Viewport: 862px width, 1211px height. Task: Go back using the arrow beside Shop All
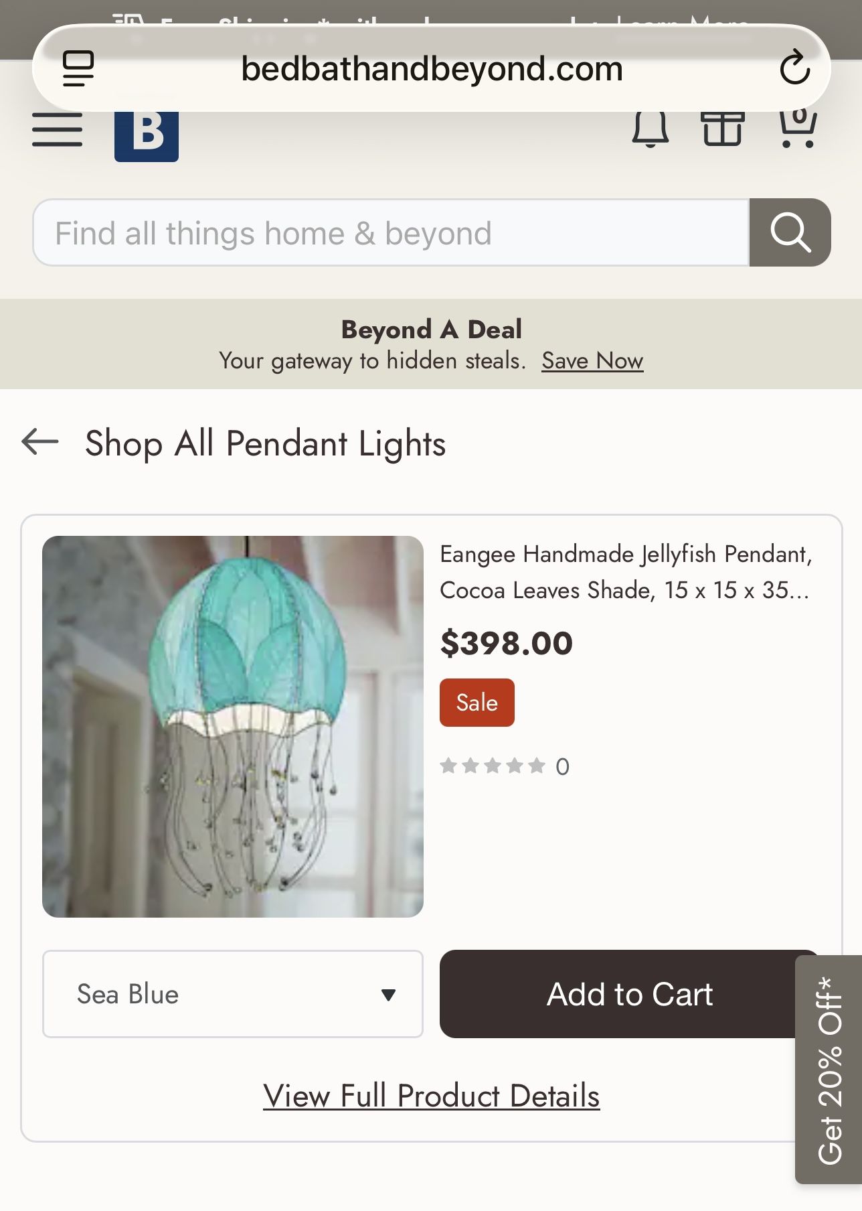pos(40,441)
